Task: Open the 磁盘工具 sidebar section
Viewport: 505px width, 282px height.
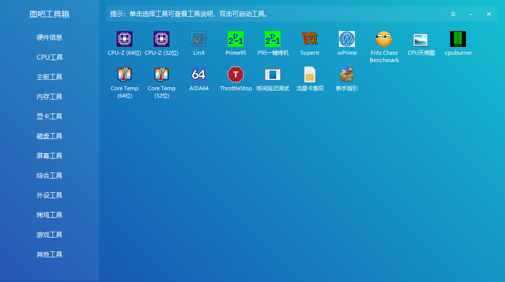Action: pos(49,136)
